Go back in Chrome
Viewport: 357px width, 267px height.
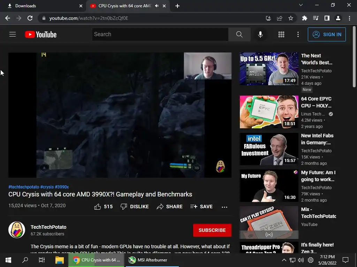(8, 18)
